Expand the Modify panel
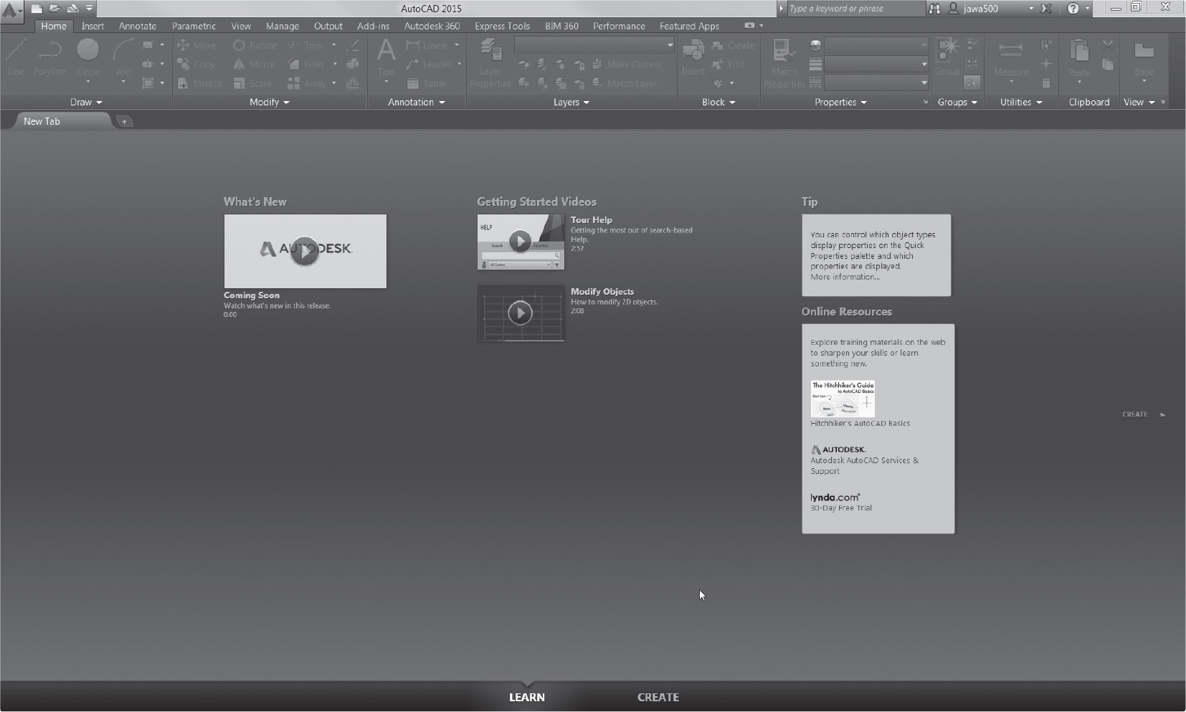1186x712 pixels. tap(270, 103)
